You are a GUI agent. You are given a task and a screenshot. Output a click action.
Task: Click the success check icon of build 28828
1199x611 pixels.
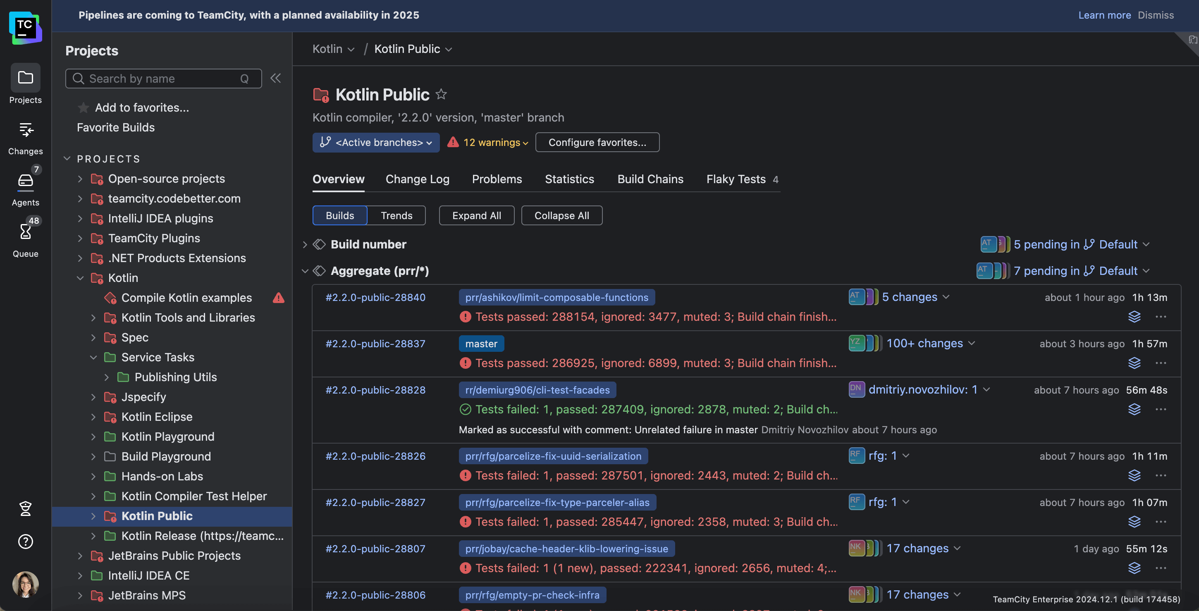coord(465,410)
